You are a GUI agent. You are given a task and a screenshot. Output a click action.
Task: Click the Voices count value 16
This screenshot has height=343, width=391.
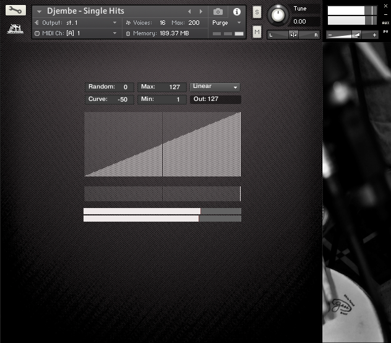163,23
